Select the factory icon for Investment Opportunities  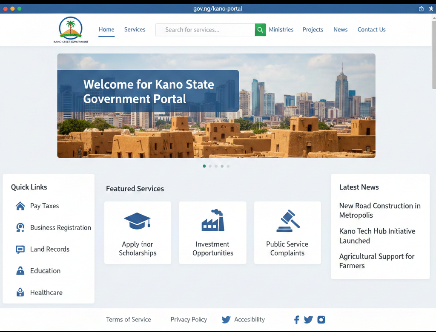[212, 220]
